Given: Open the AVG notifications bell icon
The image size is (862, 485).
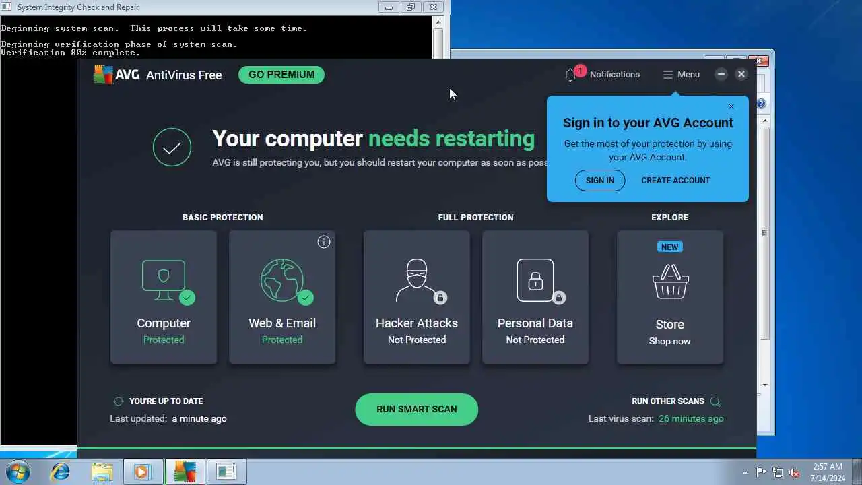Looking at the screenshot, I should tap(570, 75).
